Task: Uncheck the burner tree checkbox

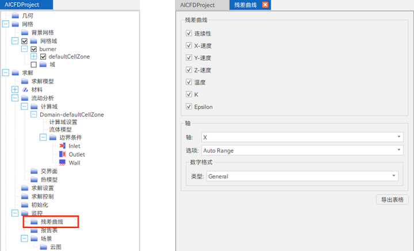Action: point(34,49)
